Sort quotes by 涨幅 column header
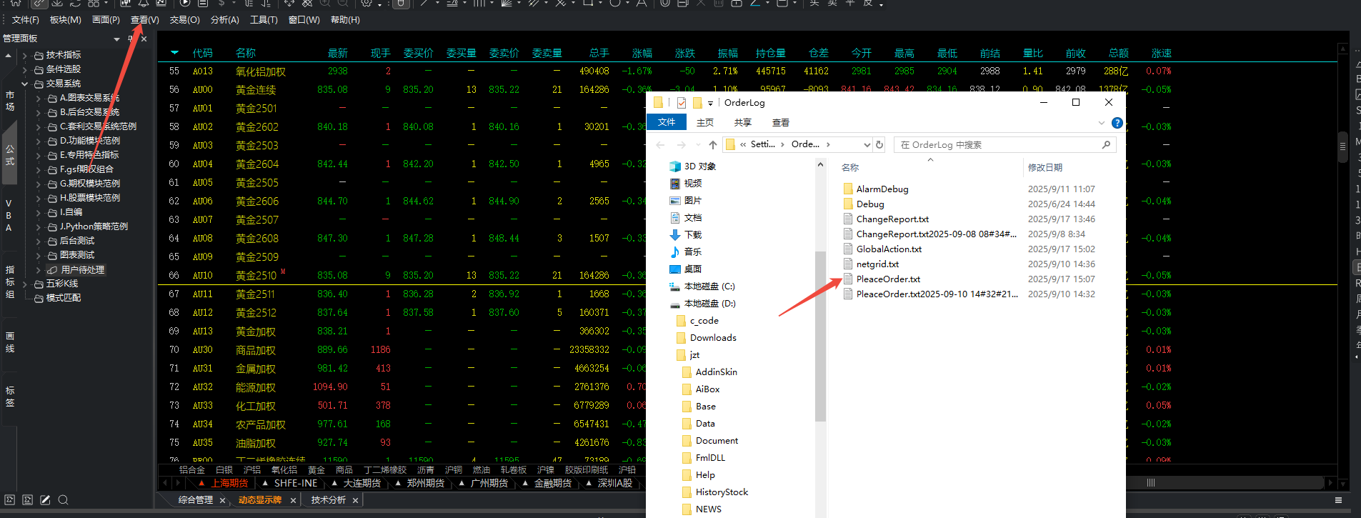The width and height of the screenshot is (1361, 518). coord(642,54)
